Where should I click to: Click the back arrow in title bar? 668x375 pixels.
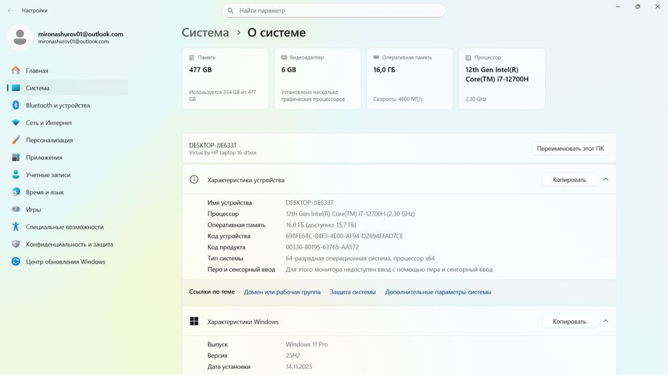[10, 11]
